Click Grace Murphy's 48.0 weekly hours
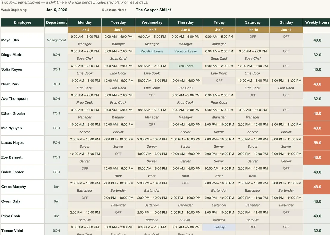The height and width of the screenshot is (235, 330). pyautogui.click(x=317, y=187)
